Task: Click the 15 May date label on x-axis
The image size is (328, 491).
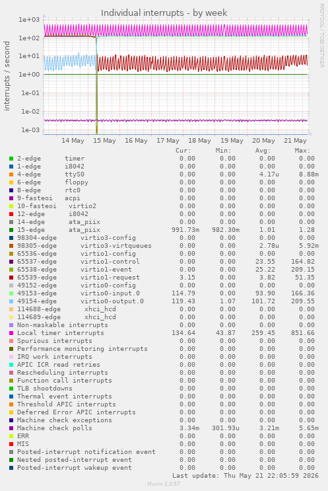Action: pyautogui.click(x=104, y=141)
